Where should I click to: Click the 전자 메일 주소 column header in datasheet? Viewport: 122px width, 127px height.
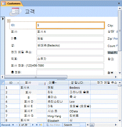coord(104,83)
